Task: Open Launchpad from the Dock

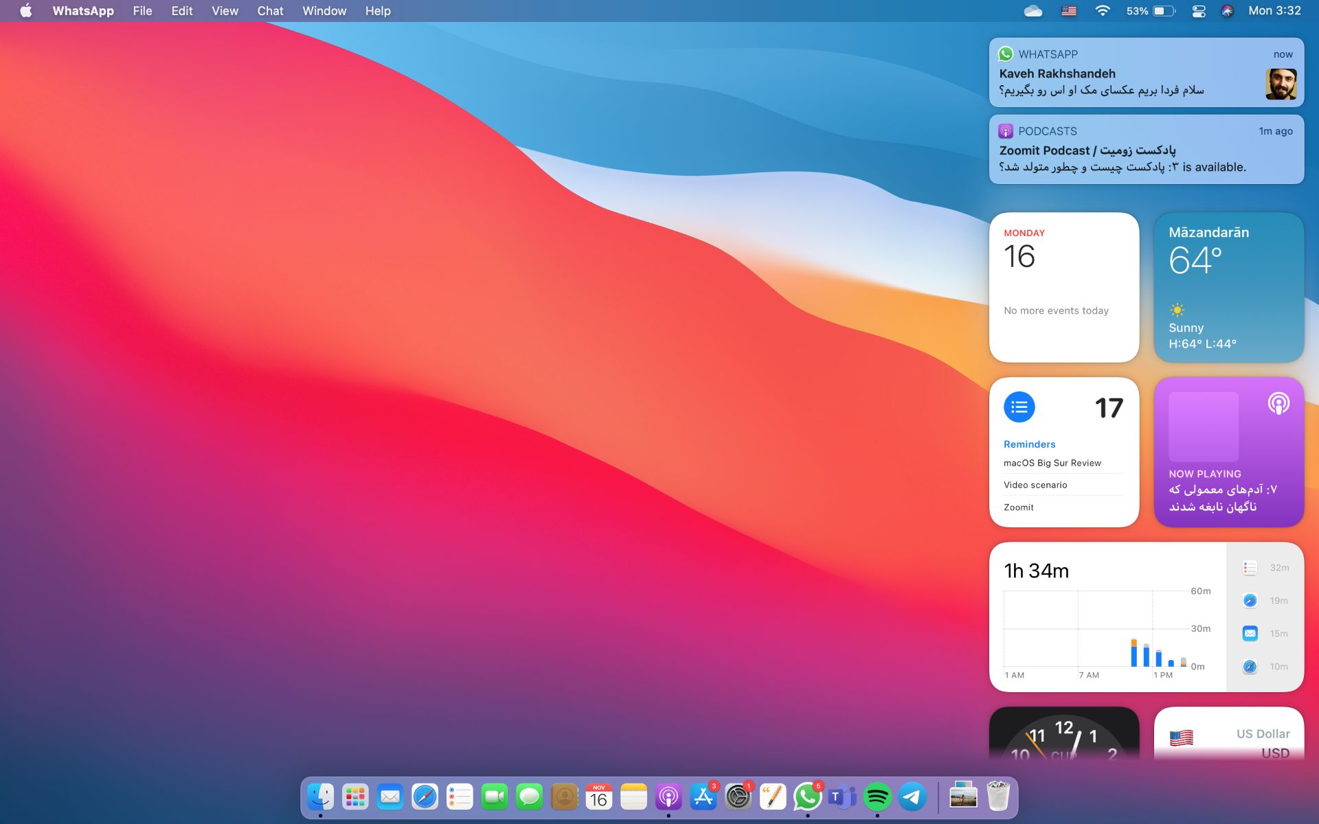Action: click(355, 797)
